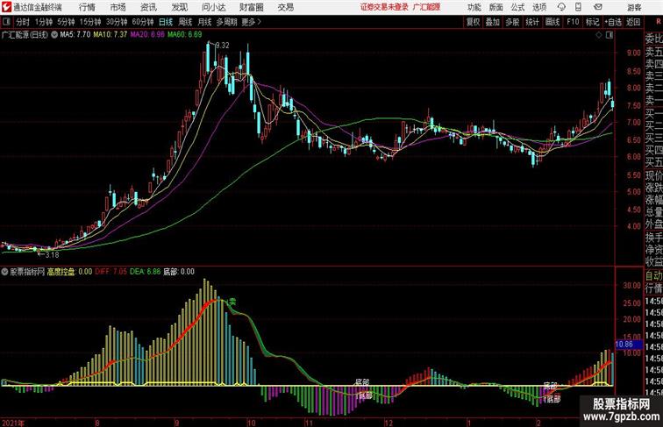This screenshot has width=663, height=427.
Task: Expand main chart indicator dropdown beside 广汇能源
Action: click(54, 35)
